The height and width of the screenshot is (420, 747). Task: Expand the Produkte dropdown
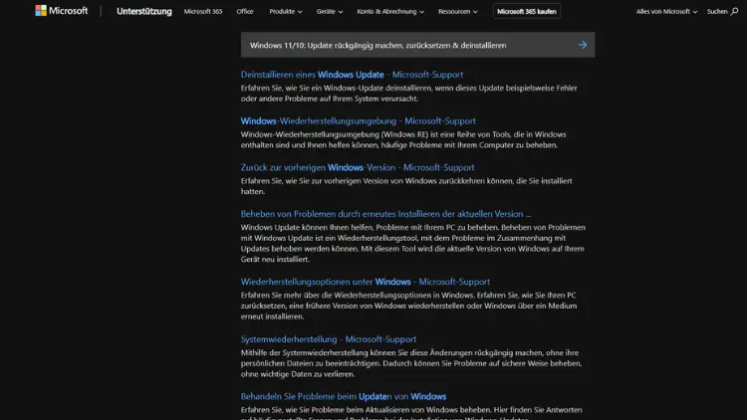click(x=286, y=11)
